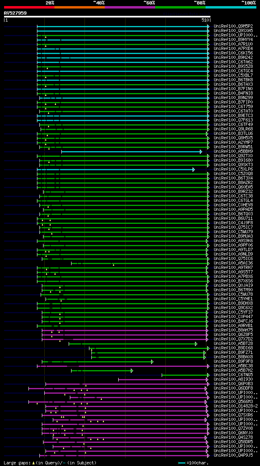Click the short green bar for C6TNG5
Viewport: 260px width, 466px height.
pyautogui.click(x=186, y=375)
